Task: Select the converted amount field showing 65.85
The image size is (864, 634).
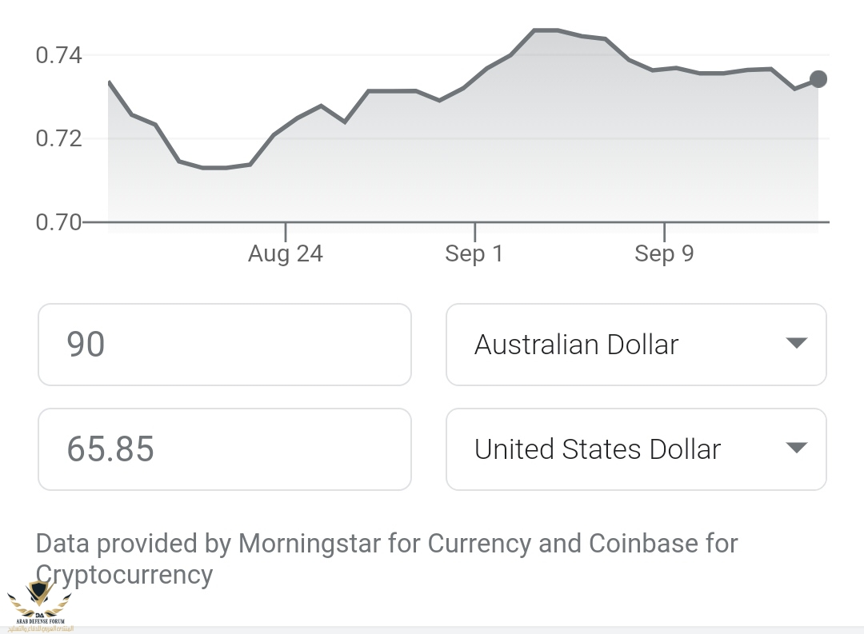Action: coord(225,449)
